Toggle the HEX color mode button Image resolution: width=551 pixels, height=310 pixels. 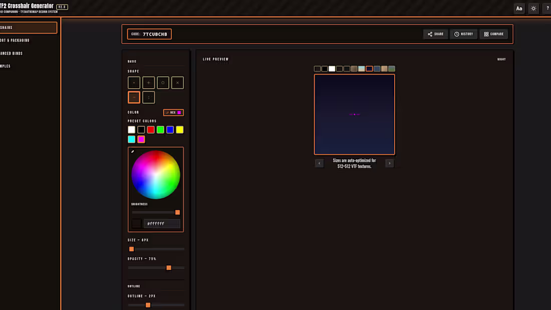173,113
